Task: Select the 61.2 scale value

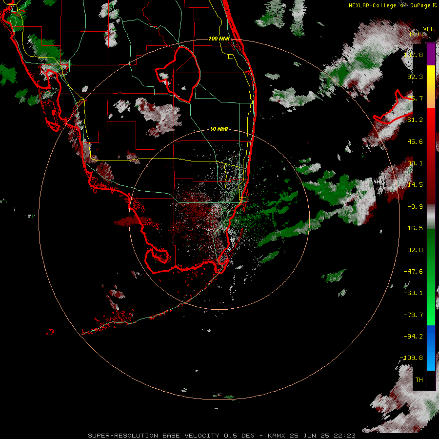Action: 415,120
